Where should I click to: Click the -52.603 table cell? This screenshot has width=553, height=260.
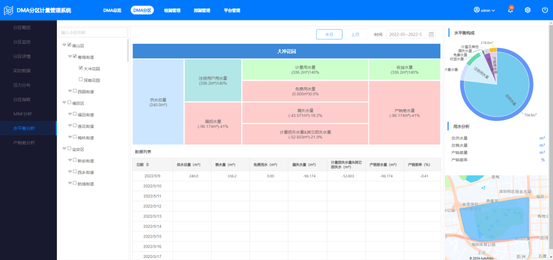pos(346,176)
